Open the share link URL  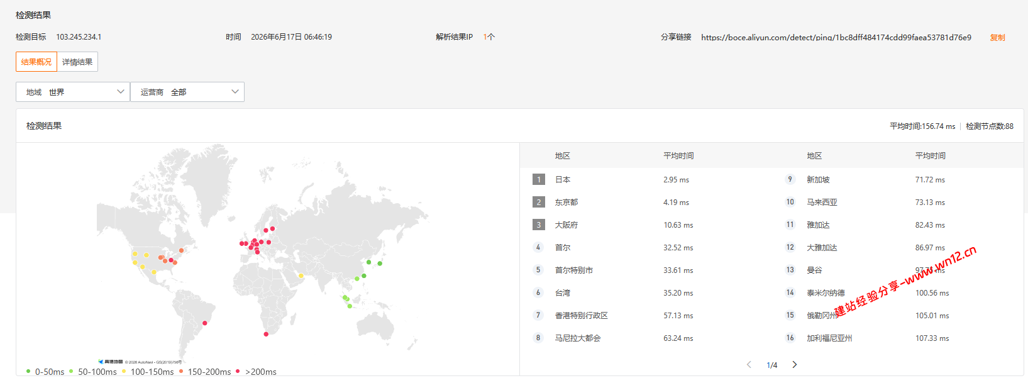point(836,38)
